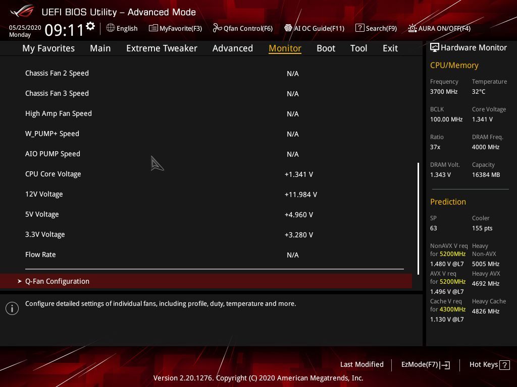
Task: Click the ROG logo icon
Action: tap(22, 12)
